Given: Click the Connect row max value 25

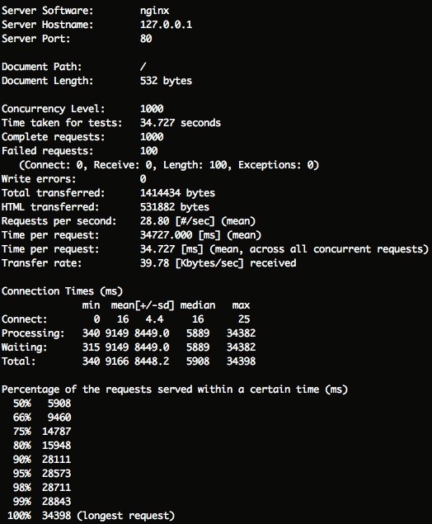Looking at the screenshot, I should (x=244, y=319).
